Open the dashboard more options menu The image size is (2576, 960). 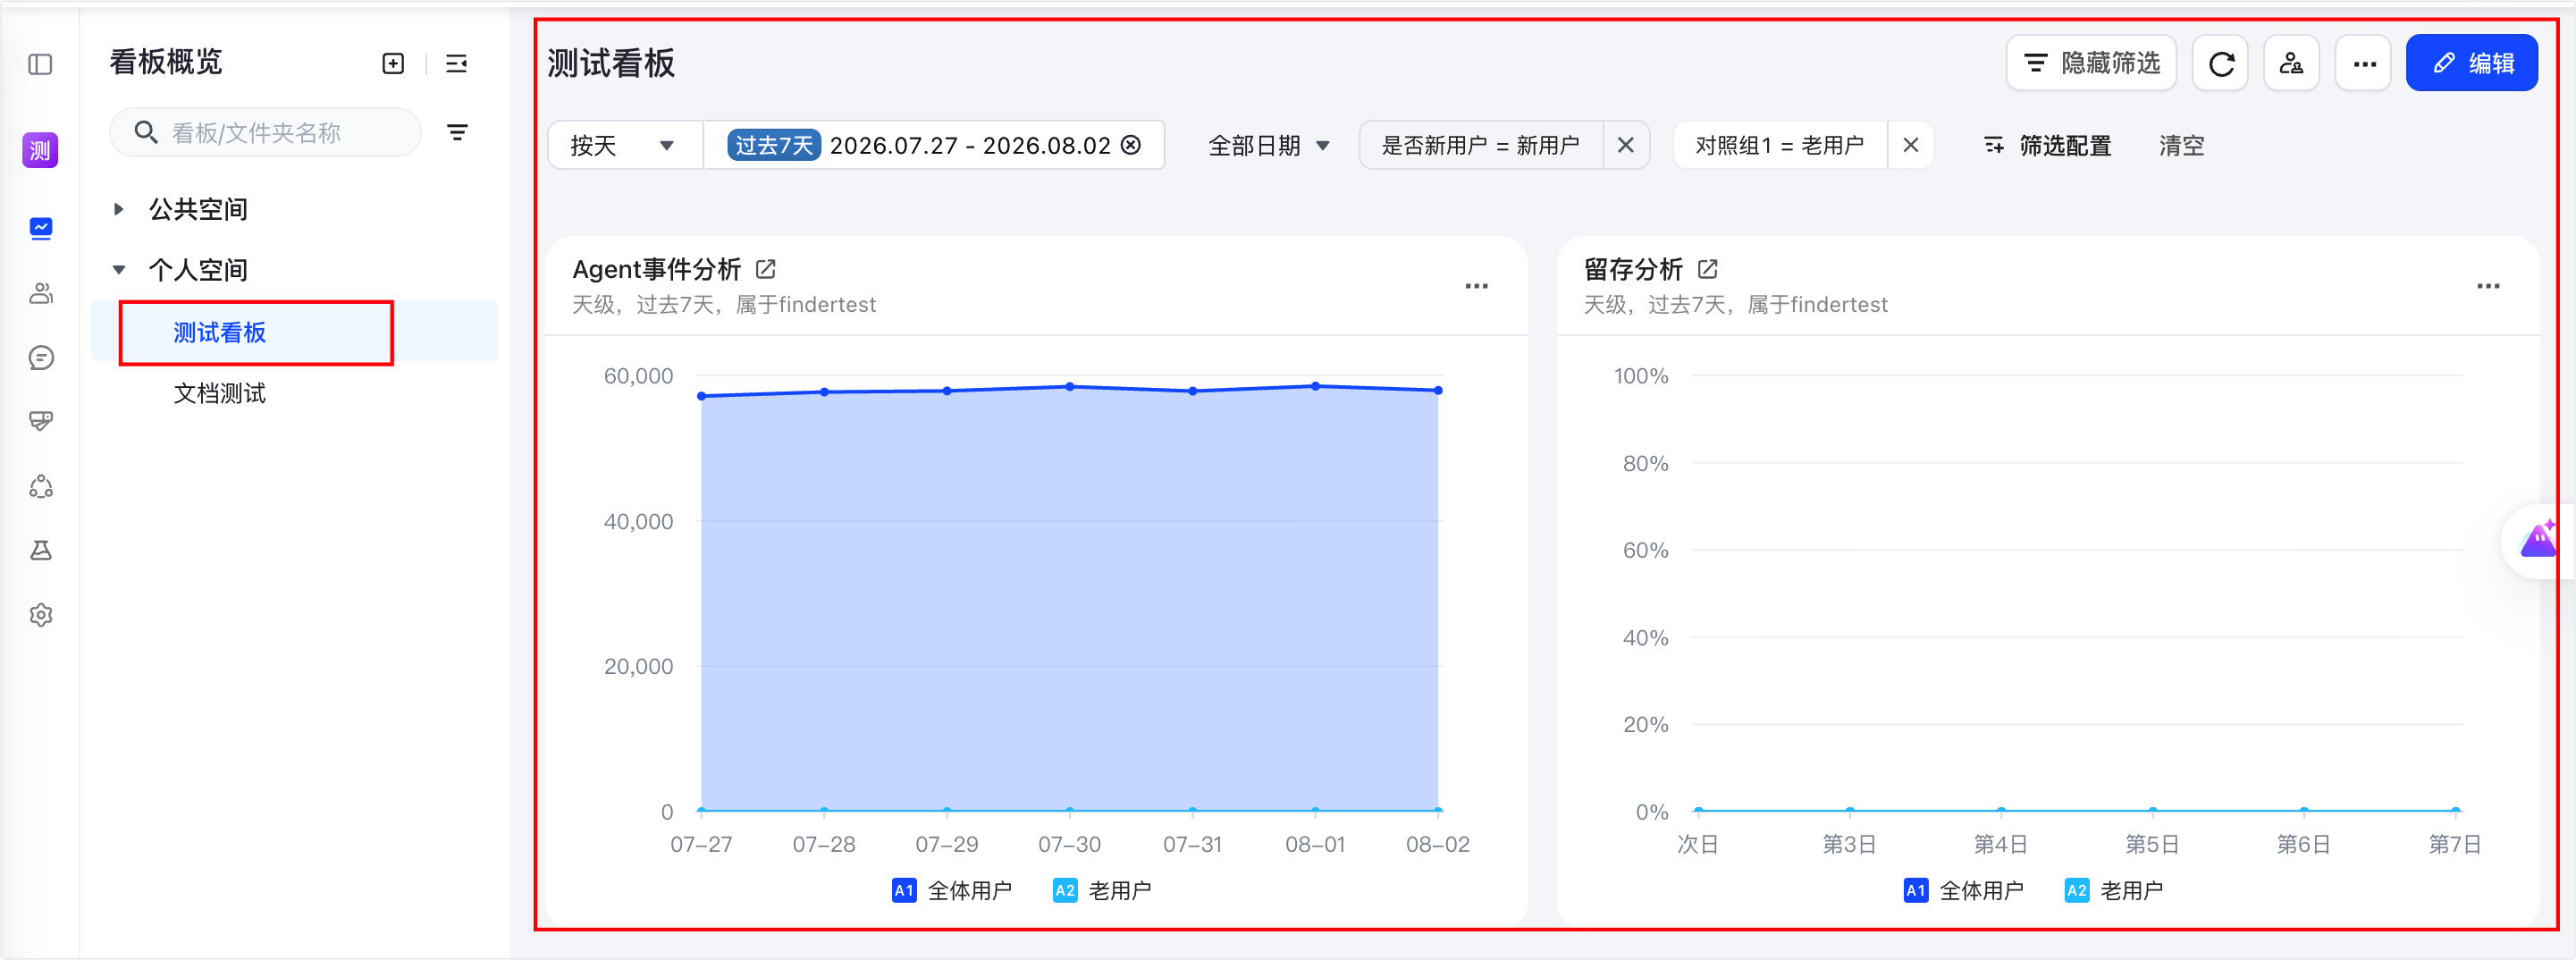[2364, 64]
